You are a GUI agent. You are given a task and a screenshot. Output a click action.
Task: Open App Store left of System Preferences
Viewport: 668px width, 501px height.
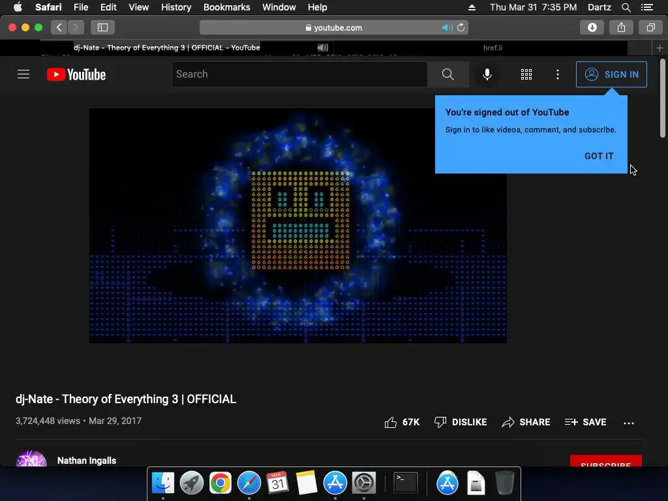[x=335, y=483]
